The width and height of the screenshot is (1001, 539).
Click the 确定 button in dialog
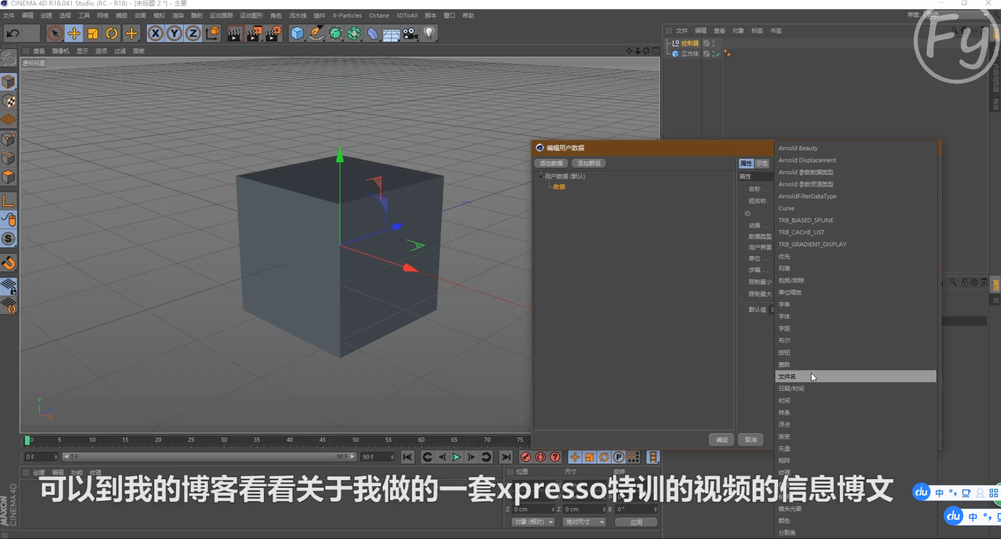[722, 440]
